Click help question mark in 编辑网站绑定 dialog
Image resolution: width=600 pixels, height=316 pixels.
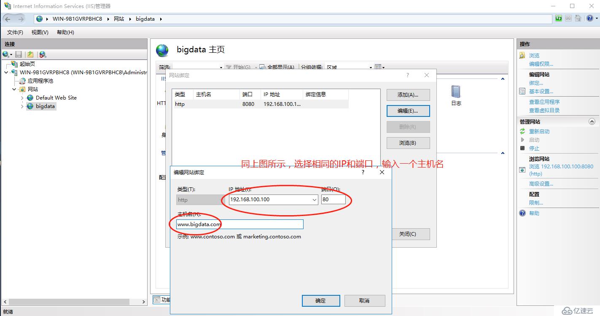(363, 172)
